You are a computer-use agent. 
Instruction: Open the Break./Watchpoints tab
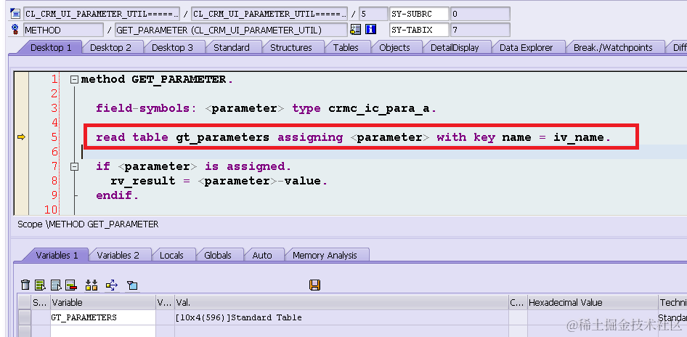pyautogui.click(x=613, y=47)
